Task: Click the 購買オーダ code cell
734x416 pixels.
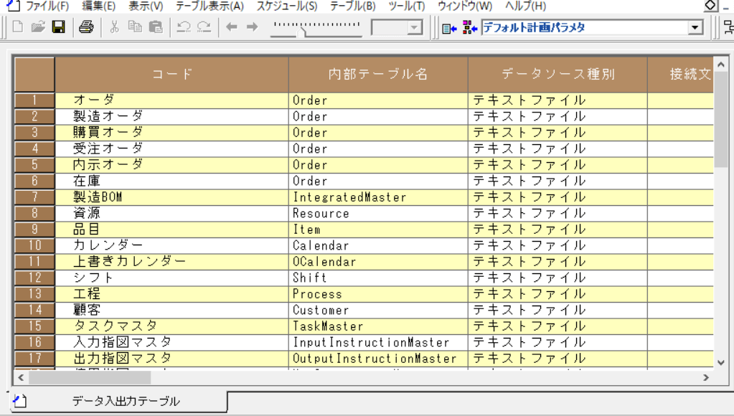Action: coord(171,133)
